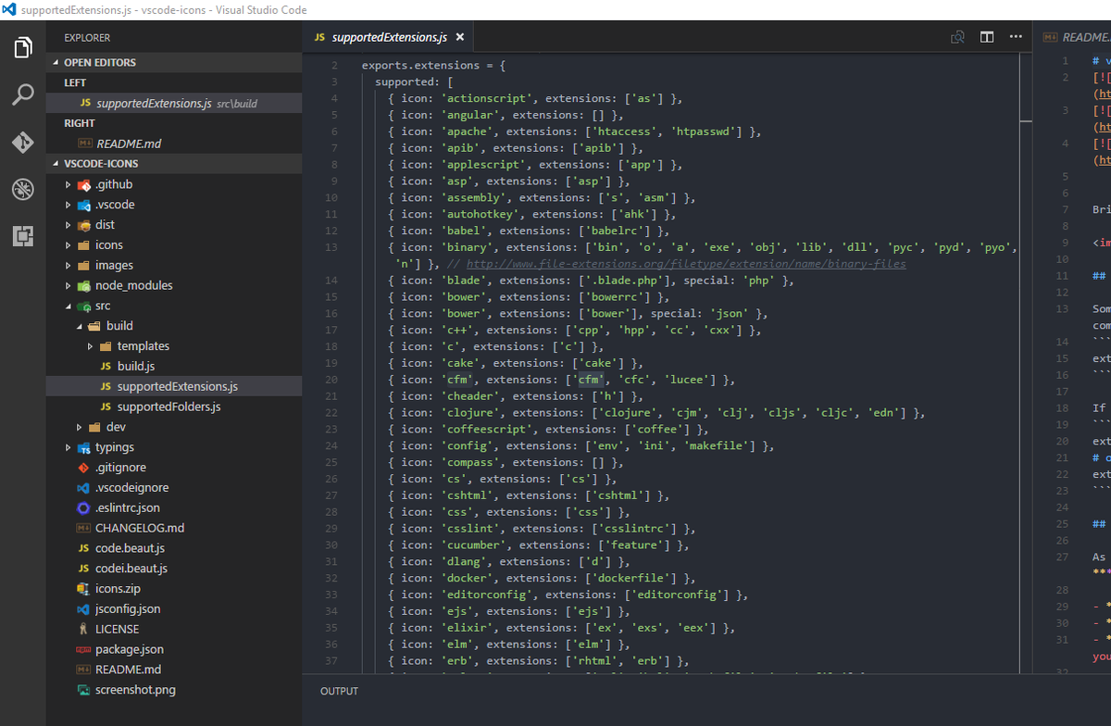Click 'htpasswd' string on line 6
This screenshot has height=726, width=1111.
(x=704, y=131)
